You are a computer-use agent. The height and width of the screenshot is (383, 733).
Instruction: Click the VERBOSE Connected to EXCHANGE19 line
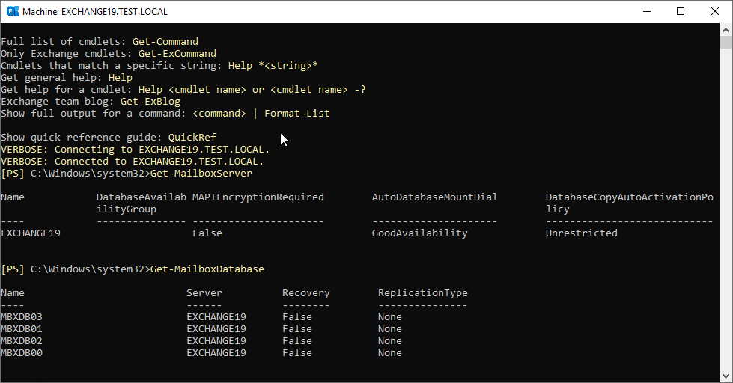pos(133,161)
